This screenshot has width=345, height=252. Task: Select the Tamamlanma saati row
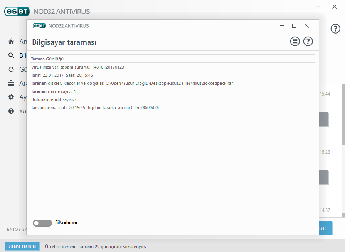pyautogui.click(x=173, y=108)
